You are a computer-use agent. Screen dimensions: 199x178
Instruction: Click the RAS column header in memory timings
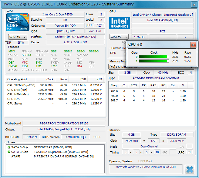tap(153, 85)
